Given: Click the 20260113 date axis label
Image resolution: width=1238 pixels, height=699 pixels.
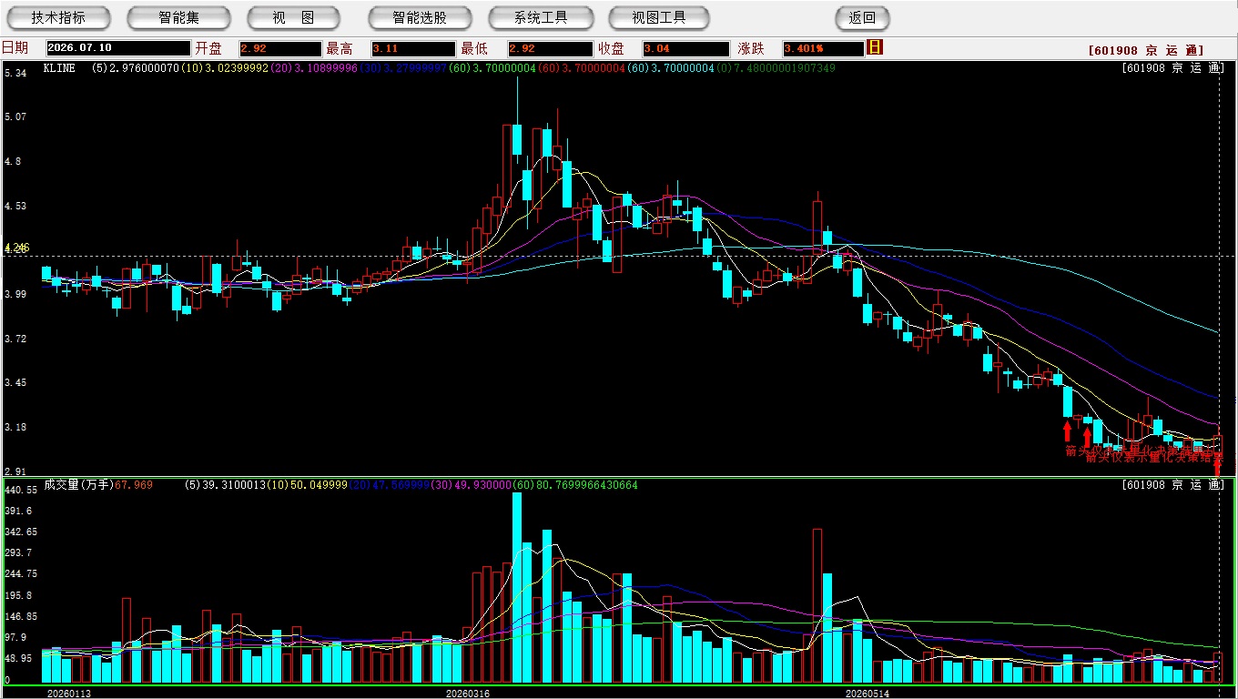Looking at the screenshot, I should click(x=68, y=694).
